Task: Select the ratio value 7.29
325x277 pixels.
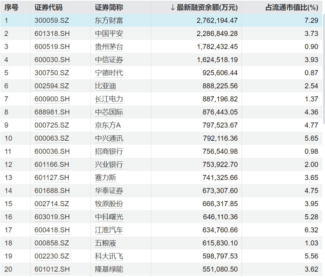Action: (x=311, y=20)
